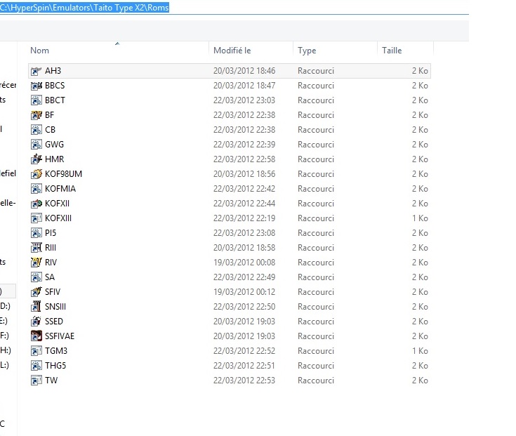Screen dimensions: 516x436
Task: Select the file name KOF98UM
Action: point(63,173)
